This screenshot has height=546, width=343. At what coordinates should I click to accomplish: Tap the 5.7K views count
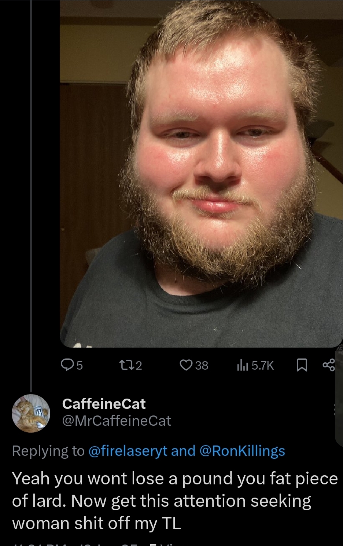point(263,365)
